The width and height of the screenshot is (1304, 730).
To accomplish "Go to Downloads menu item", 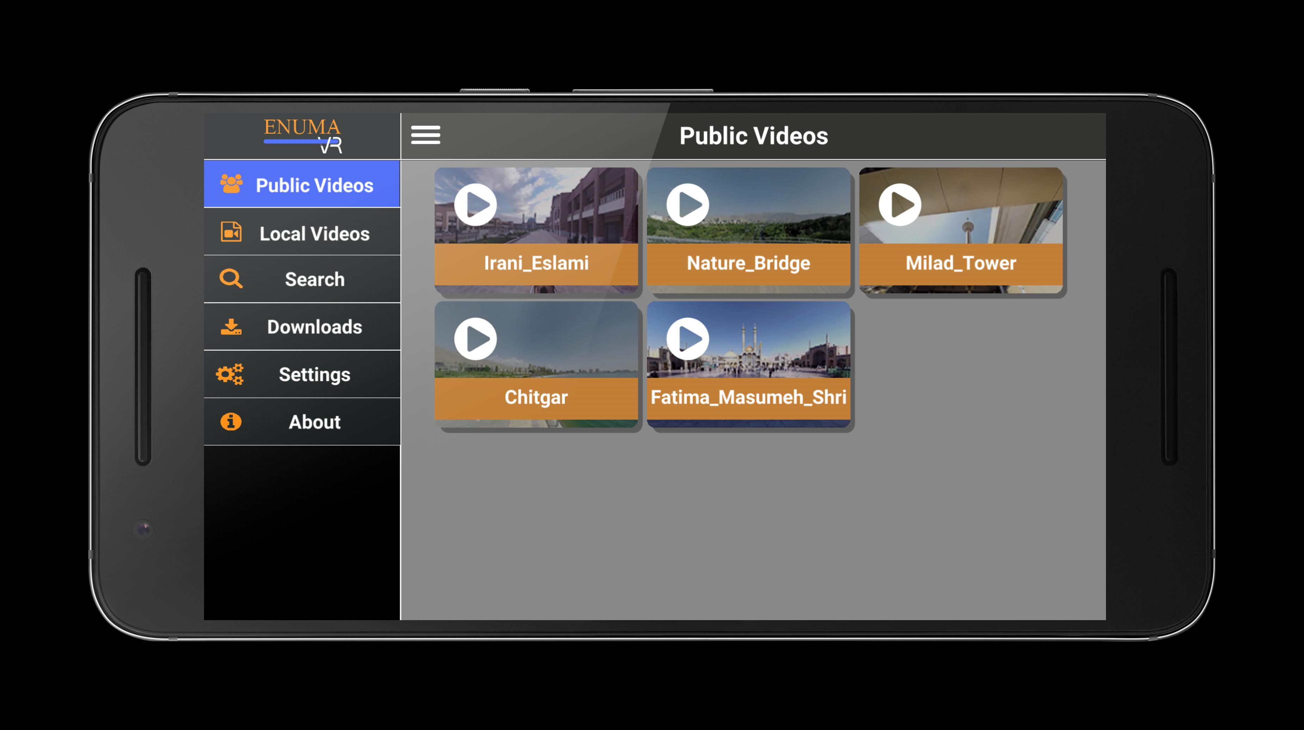I will 302,327.
